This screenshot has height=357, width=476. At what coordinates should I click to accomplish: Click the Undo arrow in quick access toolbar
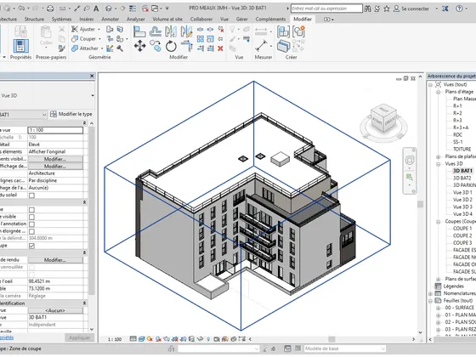[21, 8]
